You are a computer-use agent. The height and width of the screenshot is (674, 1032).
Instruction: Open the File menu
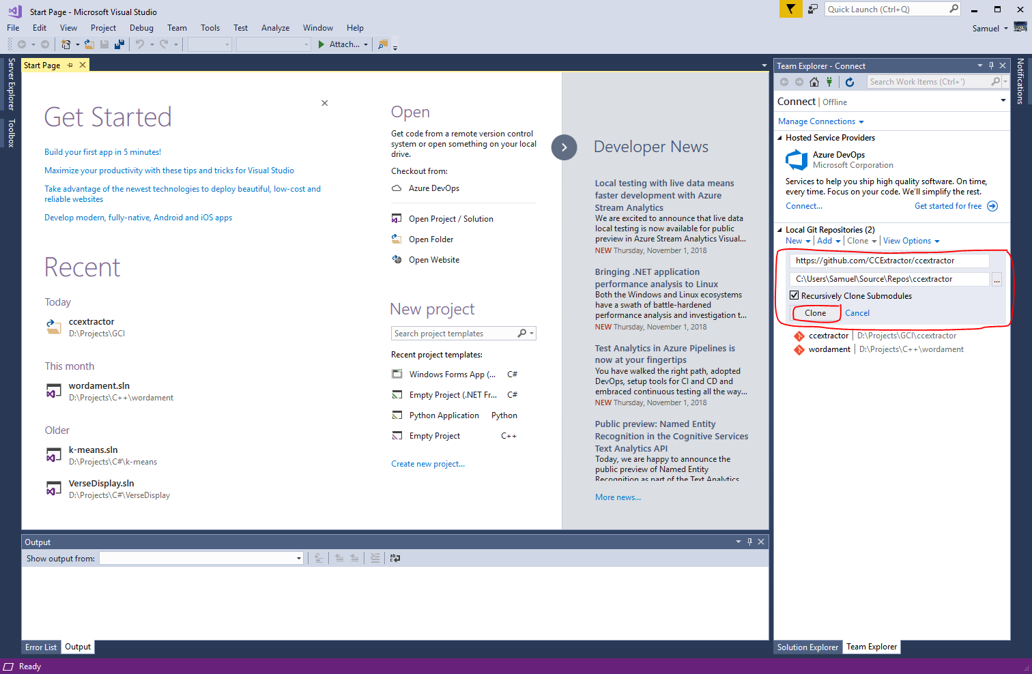coord(13,28)
